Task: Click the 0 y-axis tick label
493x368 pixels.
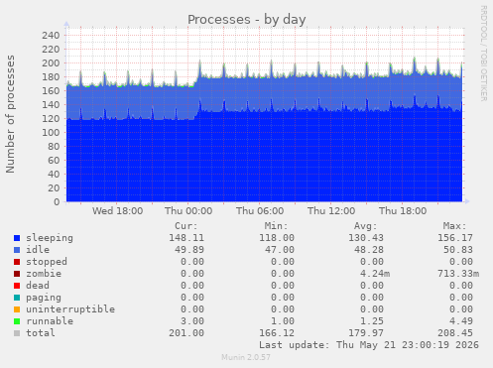Action: pos(57,202)
